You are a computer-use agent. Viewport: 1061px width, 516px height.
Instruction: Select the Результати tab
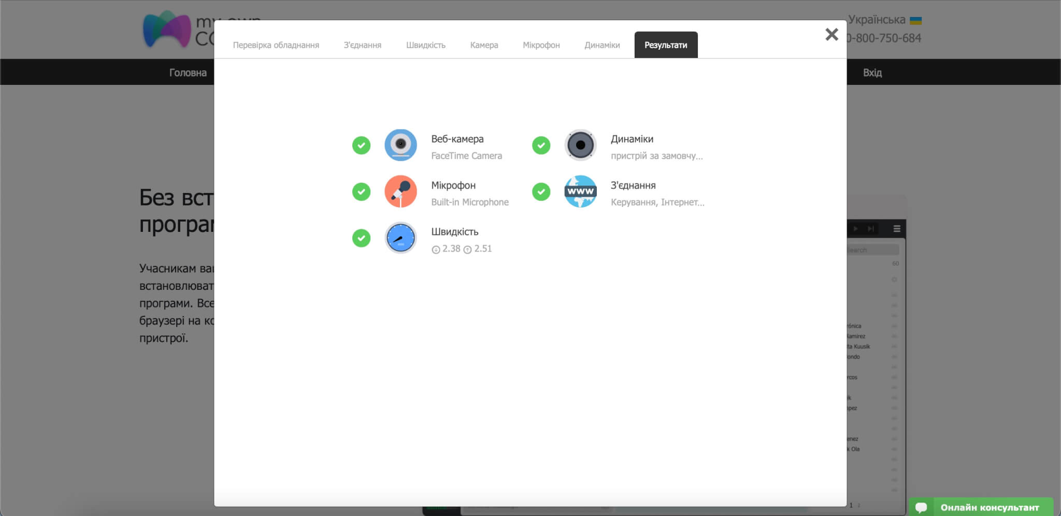click(666, 45)
